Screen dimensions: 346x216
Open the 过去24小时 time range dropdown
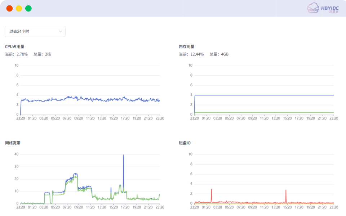pos(35,31)
